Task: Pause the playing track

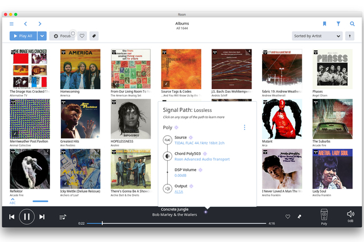Action: (x=27, y=216)
